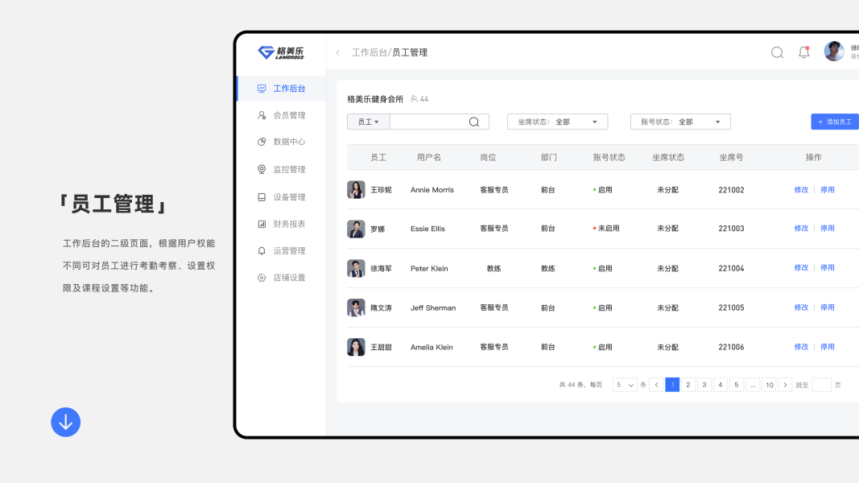Click 修改 for 王珍妮
This screenshot has height=483, width=859.
coord(801,190)
